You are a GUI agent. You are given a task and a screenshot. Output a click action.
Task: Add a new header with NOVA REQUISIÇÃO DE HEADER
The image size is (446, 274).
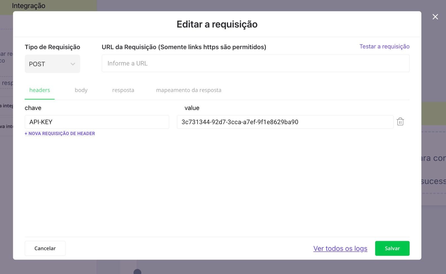coord(60,133)
